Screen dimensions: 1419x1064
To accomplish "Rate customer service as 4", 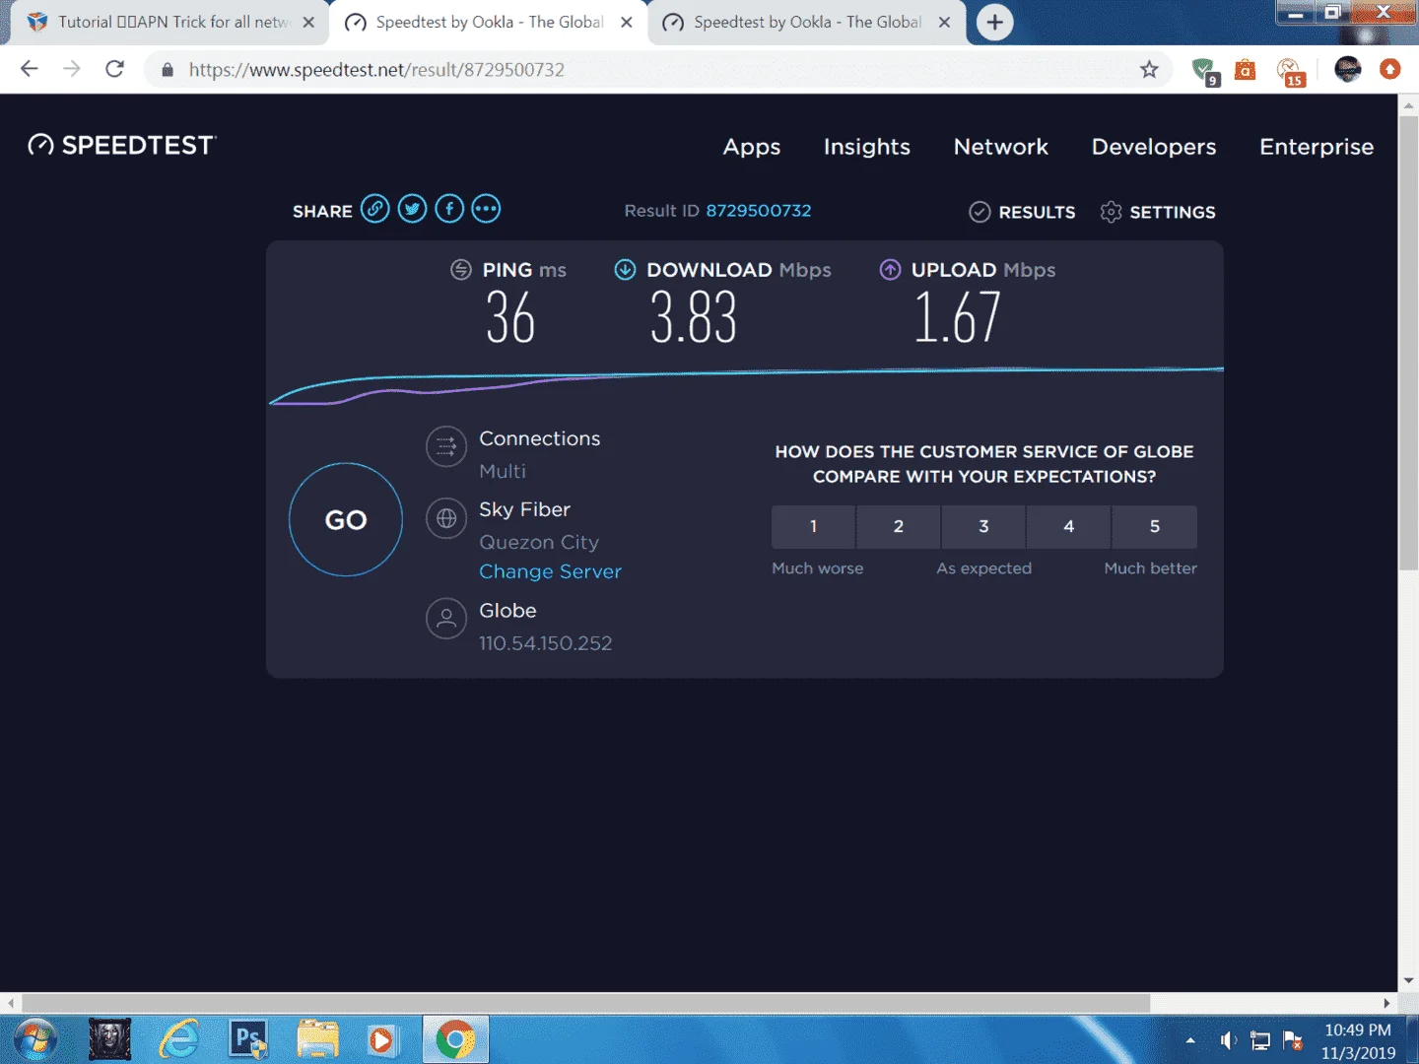I will [x=1068, y=527].
